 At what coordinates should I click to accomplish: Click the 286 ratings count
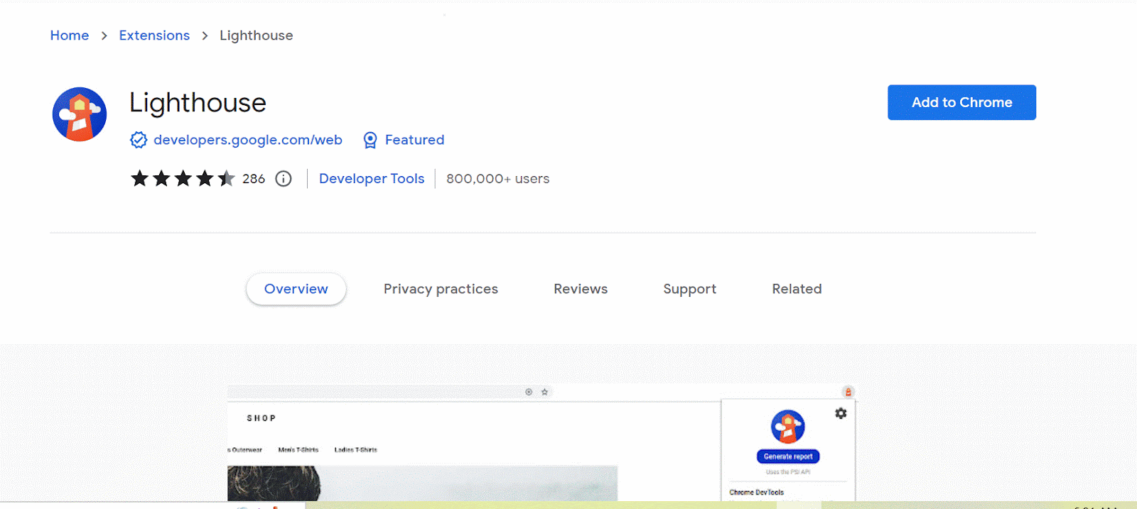click(x=254, y=179)
